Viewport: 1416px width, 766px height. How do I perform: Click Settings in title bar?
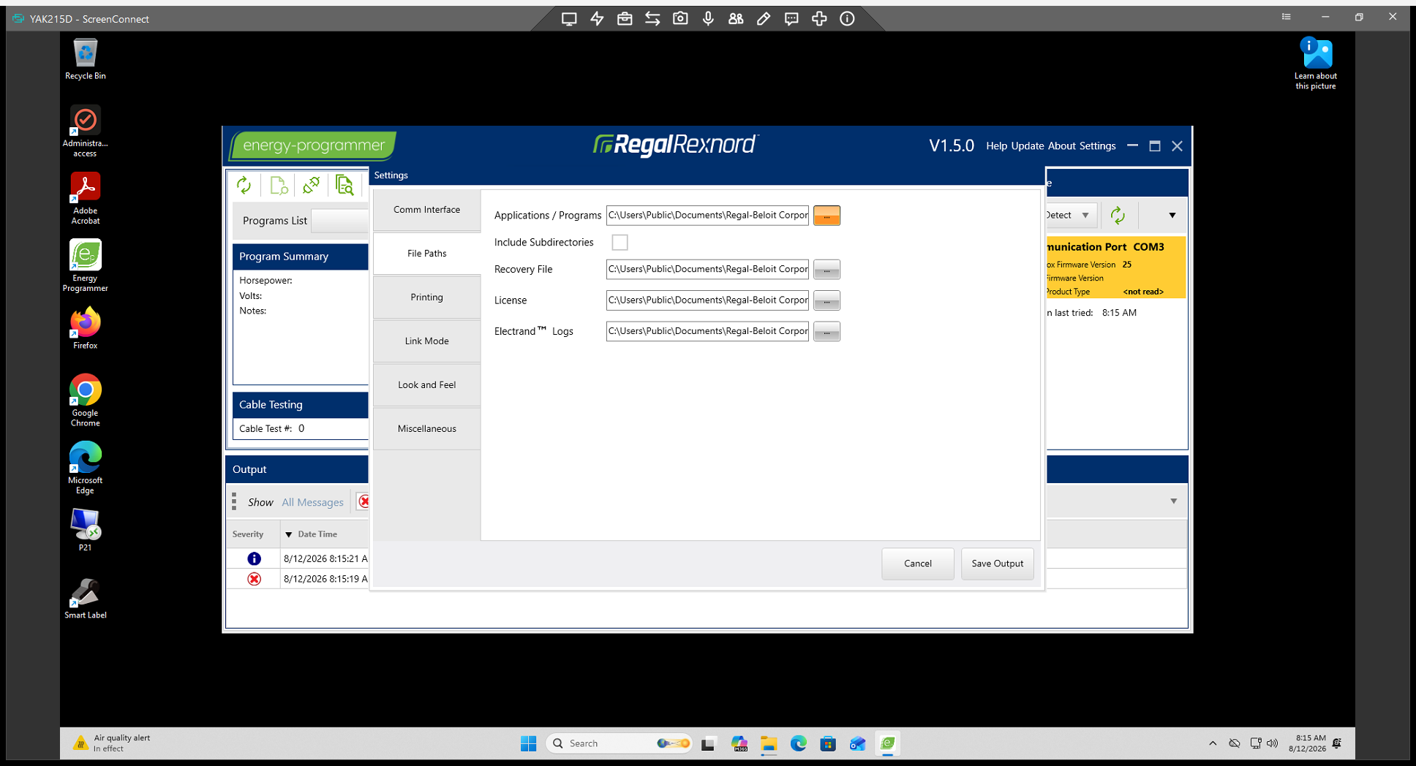click(x=1098, y=146)
